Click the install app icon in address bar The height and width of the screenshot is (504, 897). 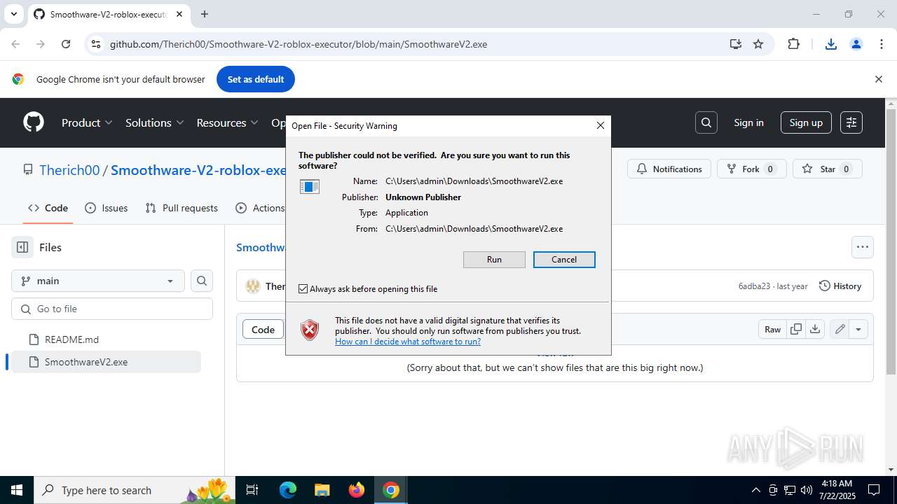coord(735,44)
